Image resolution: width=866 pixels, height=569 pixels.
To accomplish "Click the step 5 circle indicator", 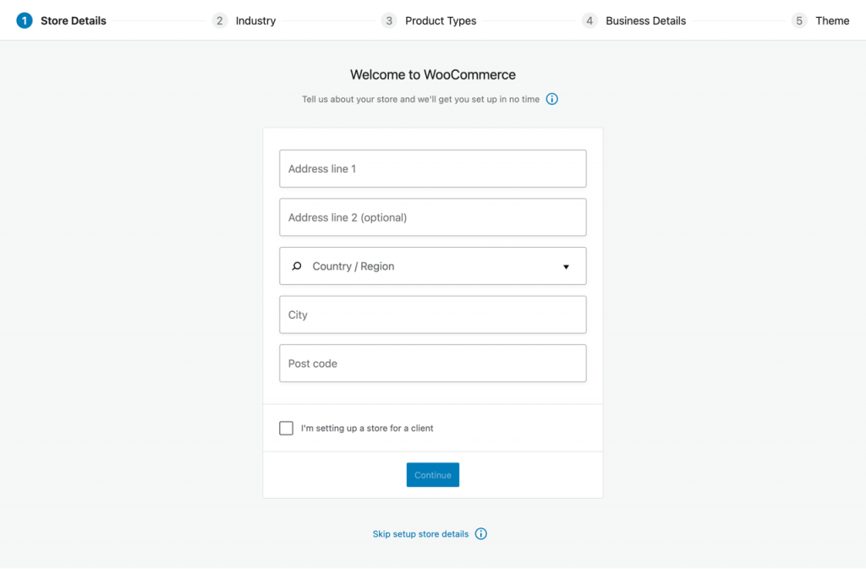I will [x=799, y=20].
